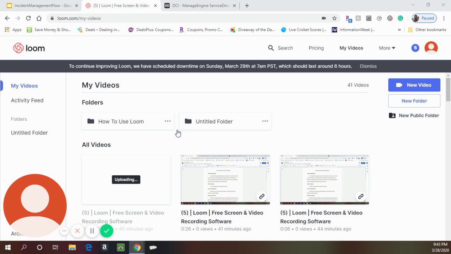451x254 pixels.
Task: Copy link of 0:26 video thumbnail
Action: click(x=261, y=196)
